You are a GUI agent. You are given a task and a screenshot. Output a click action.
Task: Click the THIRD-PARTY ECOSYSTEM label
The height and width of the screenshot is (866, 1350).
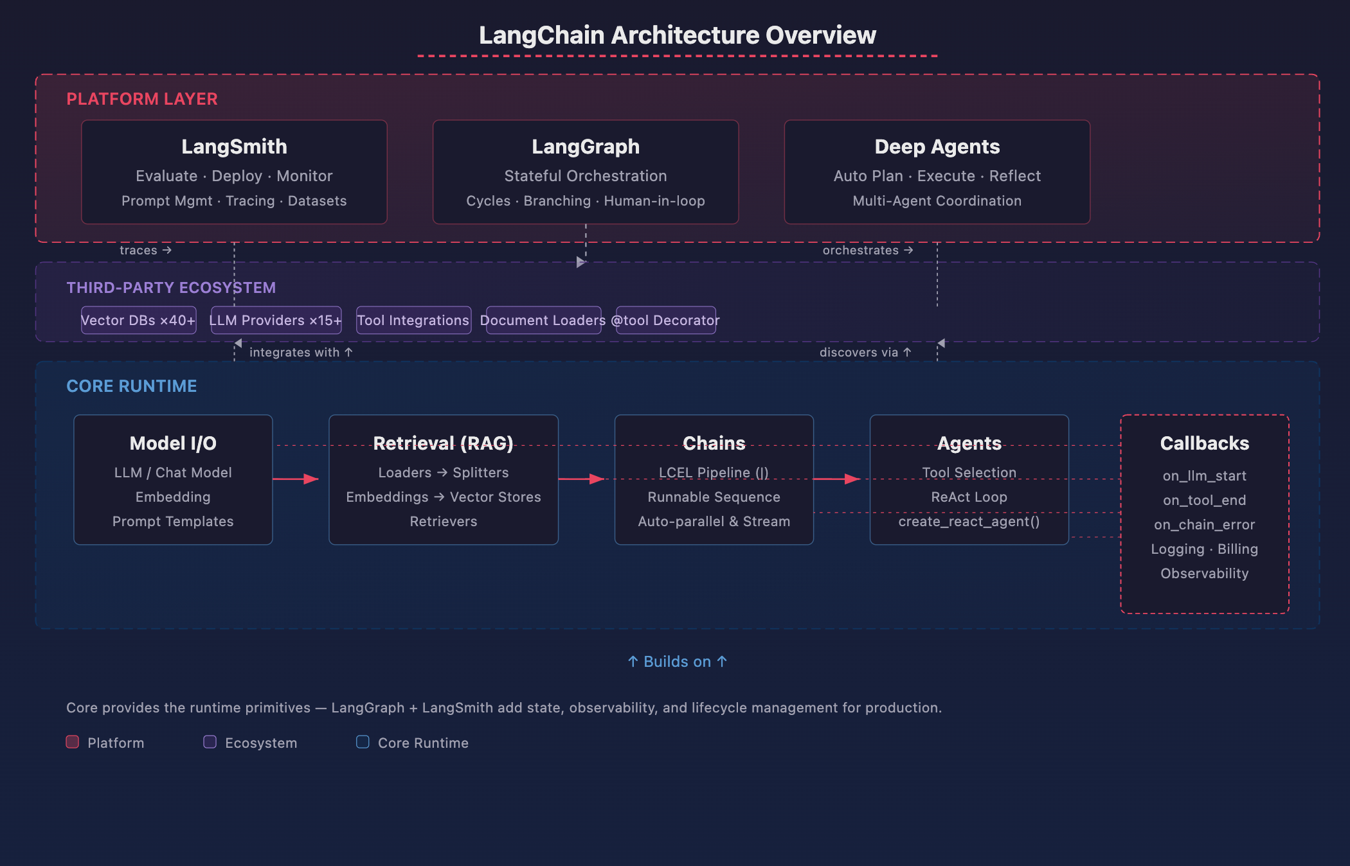click(x=171, y=287)
